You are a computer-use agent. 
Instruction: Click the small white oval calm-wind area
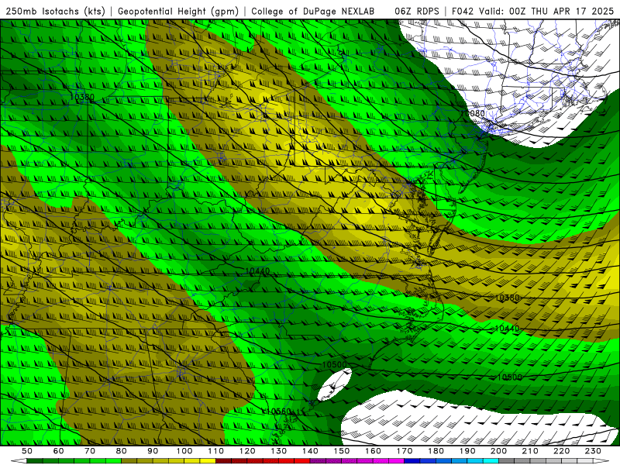[335, 384]
